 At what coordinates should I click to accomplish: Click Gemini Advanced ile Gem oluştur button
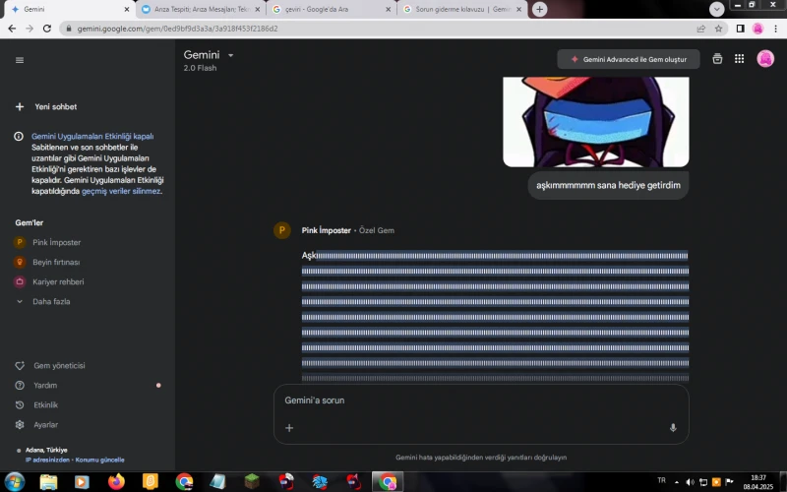click(629, 59)
